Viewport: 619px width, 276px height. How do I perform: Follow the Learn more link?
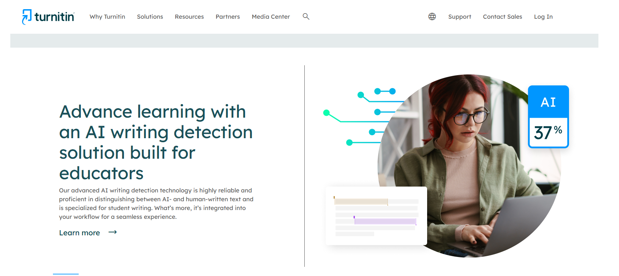[80, 233]
